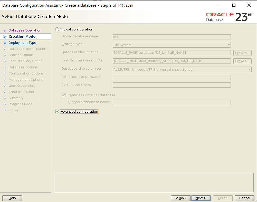
Task: Click the Finish button at bottom
Action: (223, 198)
